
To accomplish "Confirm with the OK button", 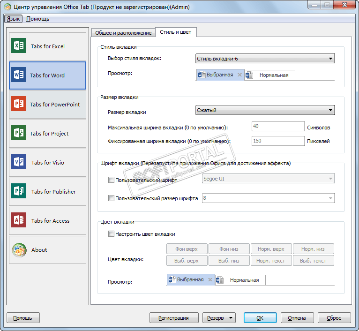I will [260, 318].
